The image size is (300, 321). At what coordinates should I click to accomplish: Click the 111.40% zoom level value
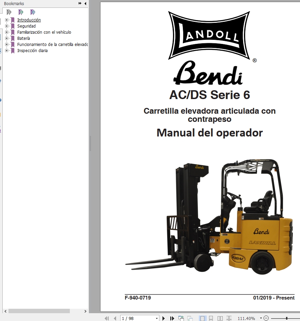click(246, 318)
